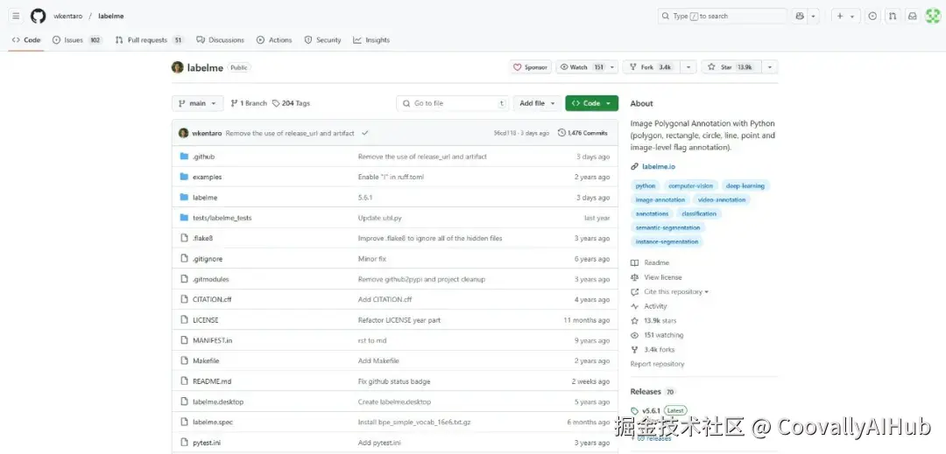Image resolution: width=946 pixels, height=454 pixels.
Task: Open the main branch selector
Action: 197,103
